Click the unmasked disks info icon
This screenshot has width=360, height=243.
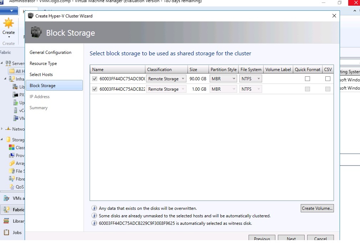tap(94, 216)
